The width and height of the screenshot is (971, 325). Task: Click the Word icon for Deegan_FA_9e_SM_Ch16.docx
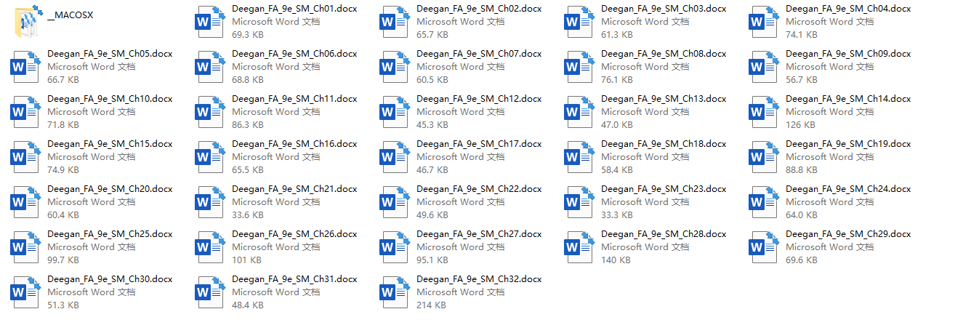tap(210, 157)
